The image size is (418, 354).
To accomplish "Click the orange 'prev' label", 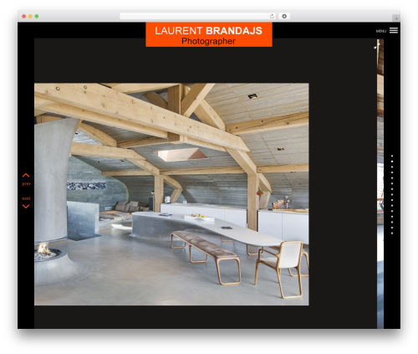I will click(x=26, y=183).
